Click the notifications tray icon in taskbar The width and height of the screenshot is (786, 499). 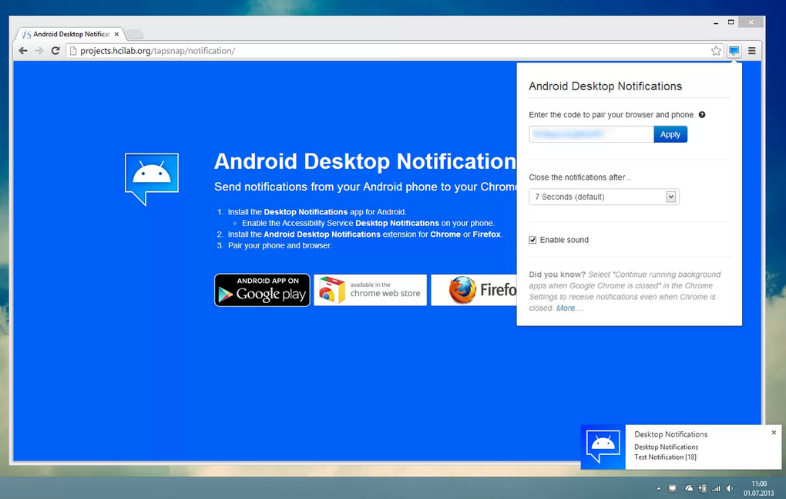click(673, 488)
